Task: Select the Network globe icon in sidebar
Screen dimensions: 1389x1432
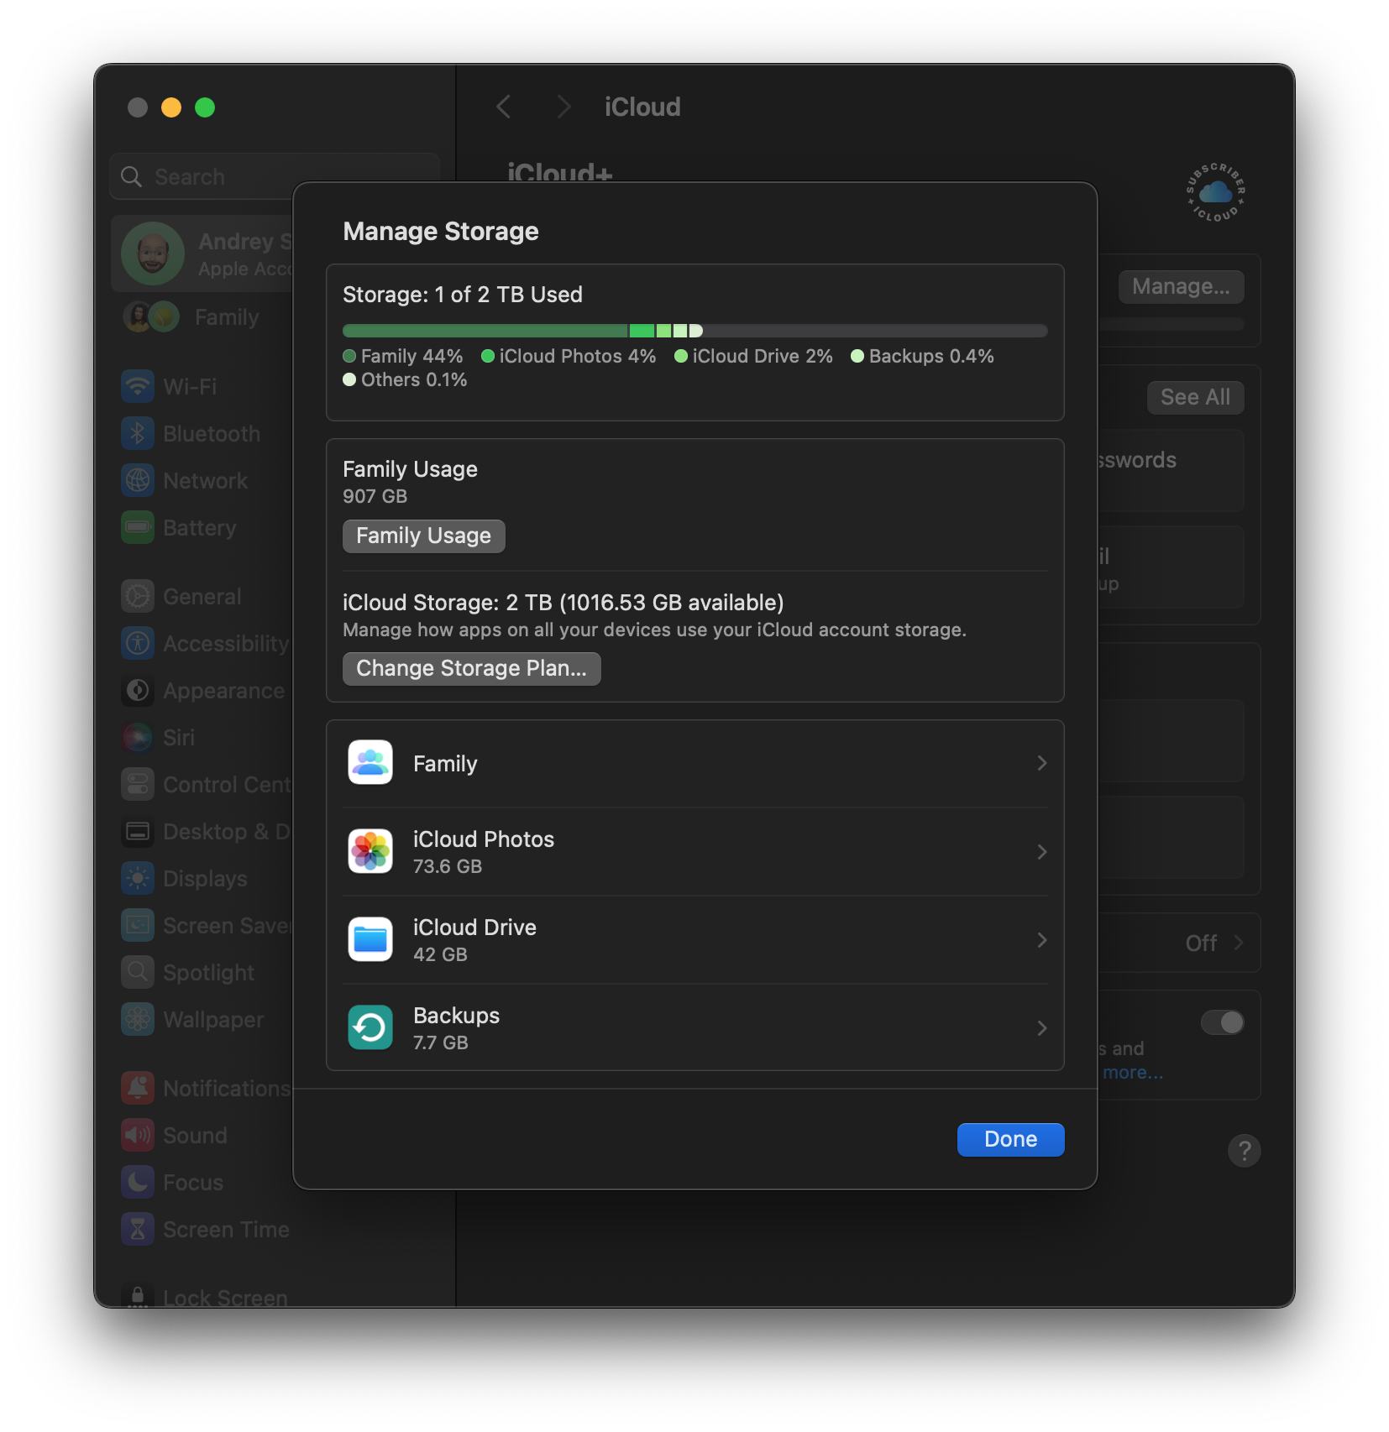Action: [x=138, y=480]
